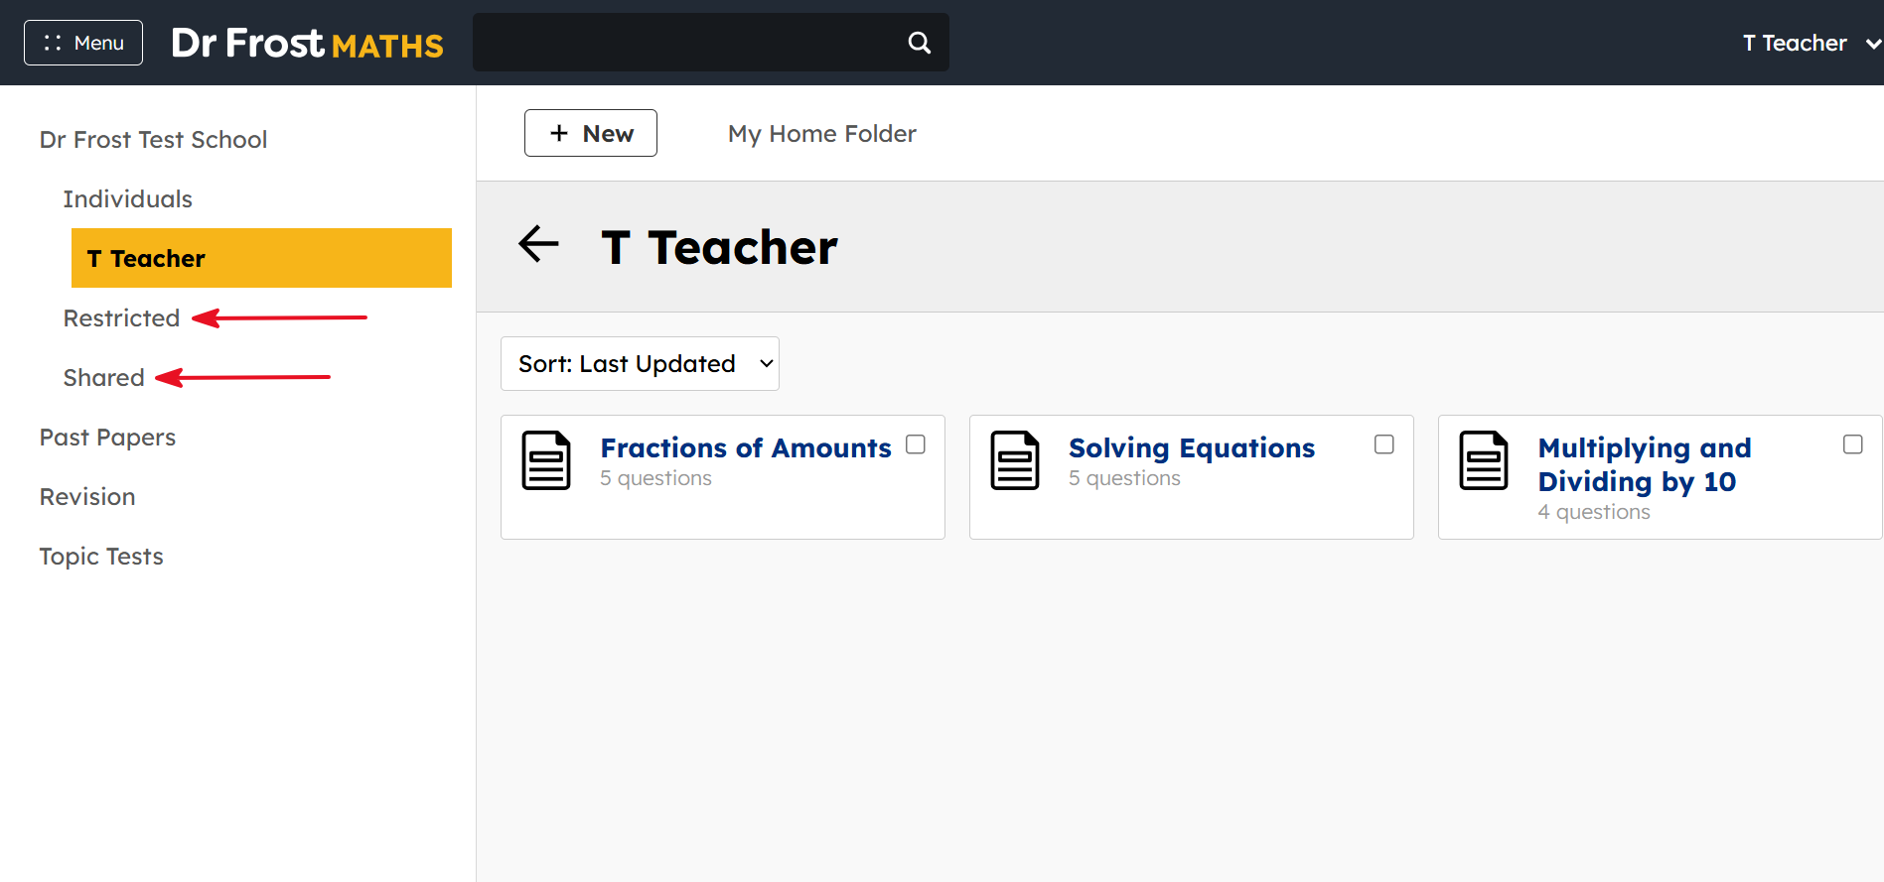Expand the Individuals folder in sidebar
The width and height of the screenshot is (1884, 882).
[x=128, y=198]
